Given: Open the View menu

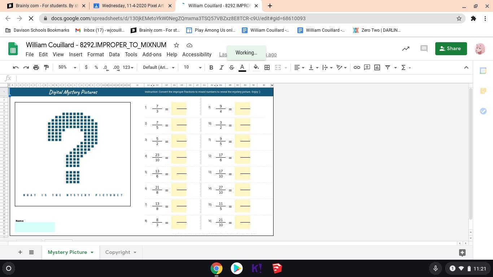Looking at the screenshot, I should tap(58, 54).
